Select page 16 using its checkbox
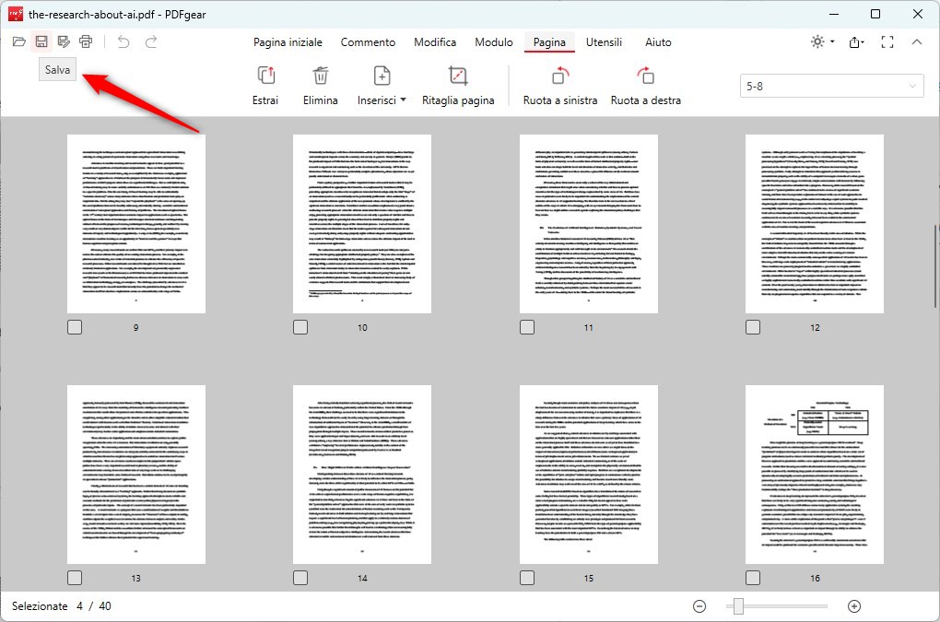This screenshot has width=940, height=622. 753,577
